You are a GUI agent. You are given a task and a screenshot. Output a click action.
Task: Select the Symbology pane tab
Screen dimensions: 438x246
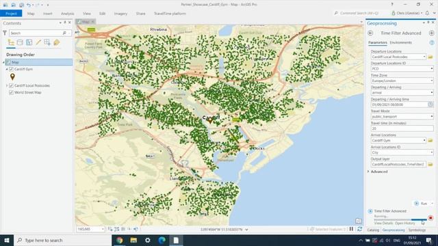click(x=417, y=230)
